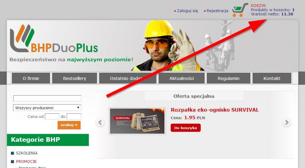Viewport: 305px width, 168px height.
Task: Focus the product search text field
Action: click(47, 98)
